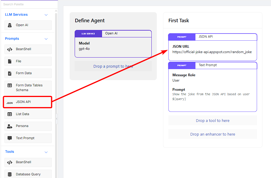Viewport: 271px width, 178px height.
Task: Click the BeanShell icon under Tools section
Action: point(10,162)
